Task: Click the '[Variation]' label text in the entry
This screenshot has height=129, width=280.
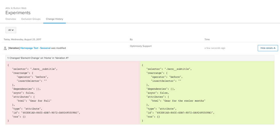Action: [14, 48]
